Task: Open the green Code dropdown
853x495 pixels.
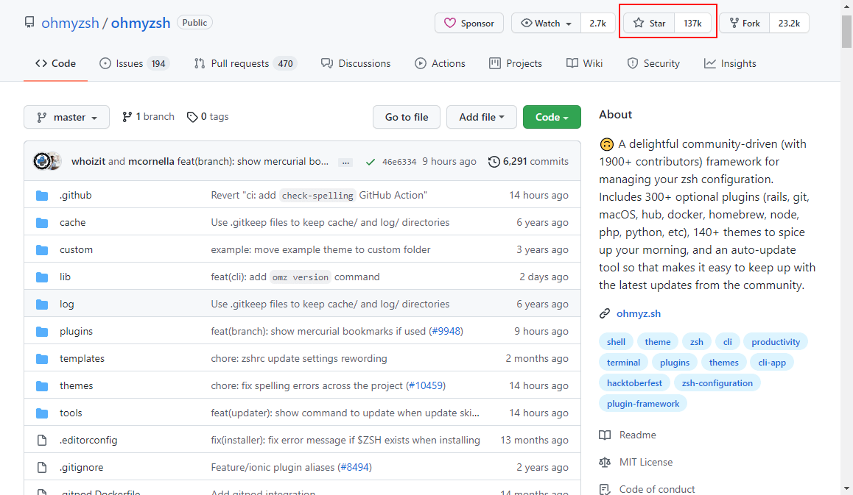Action: 552,117
